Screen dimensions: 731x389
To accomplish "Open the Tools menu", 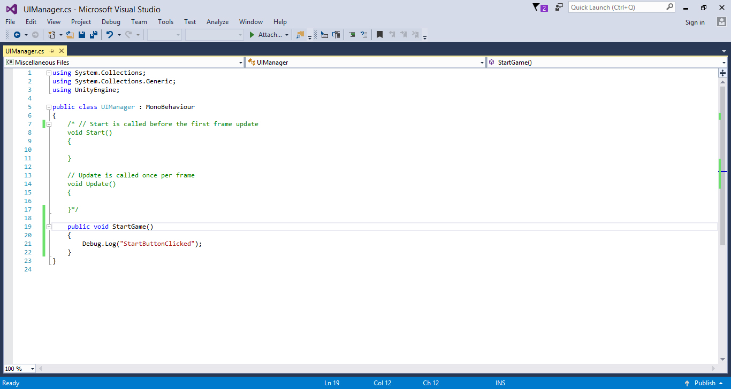I will (165, 22).
